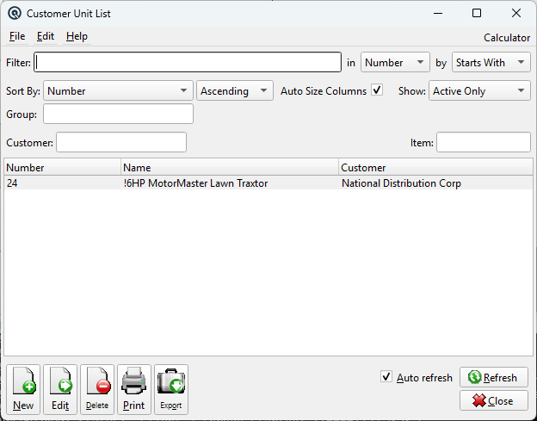Click the Print icon button
Viewport: 537px width, 421px height.
(x=134, y=389)
